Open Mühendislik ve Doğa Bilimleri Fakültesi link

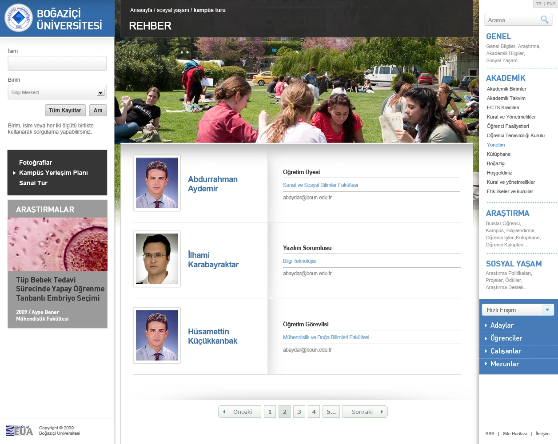pyautogui.click(x=326, y=337)
